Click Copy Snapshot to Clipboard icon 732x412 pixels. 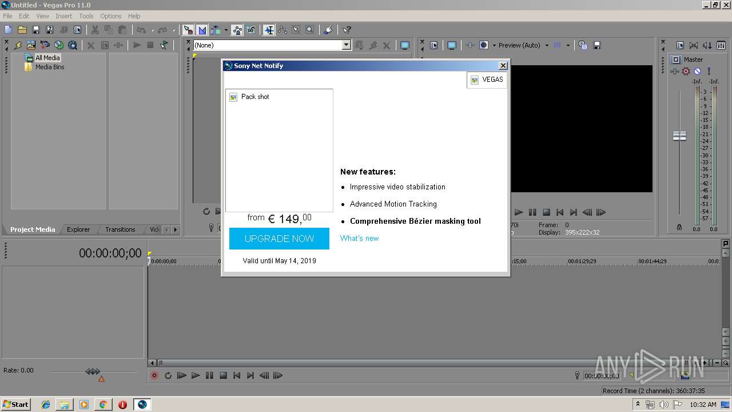pos(583,45)
